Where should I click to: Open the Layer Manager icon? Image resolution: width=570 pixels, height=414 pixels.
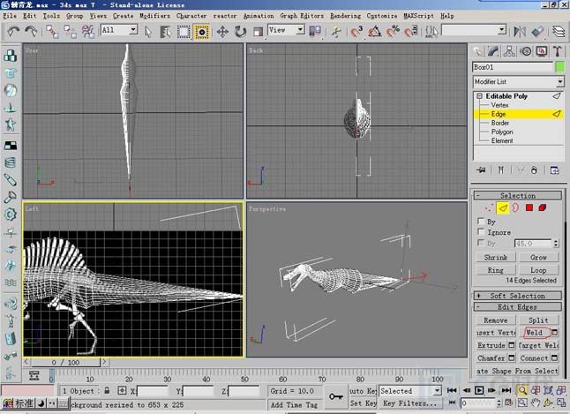click(559, 32)
